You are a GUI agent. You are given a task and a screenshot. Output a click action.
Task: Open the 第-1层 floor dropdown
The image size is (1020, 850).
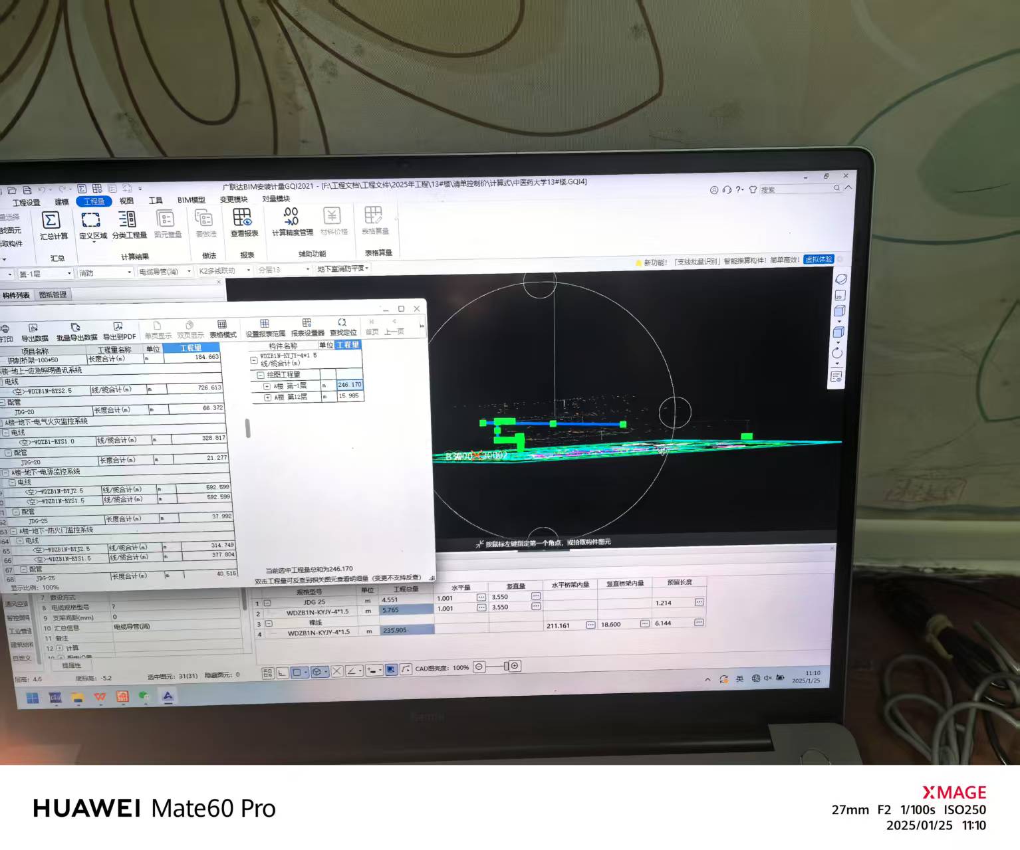[x=45, y=274]
